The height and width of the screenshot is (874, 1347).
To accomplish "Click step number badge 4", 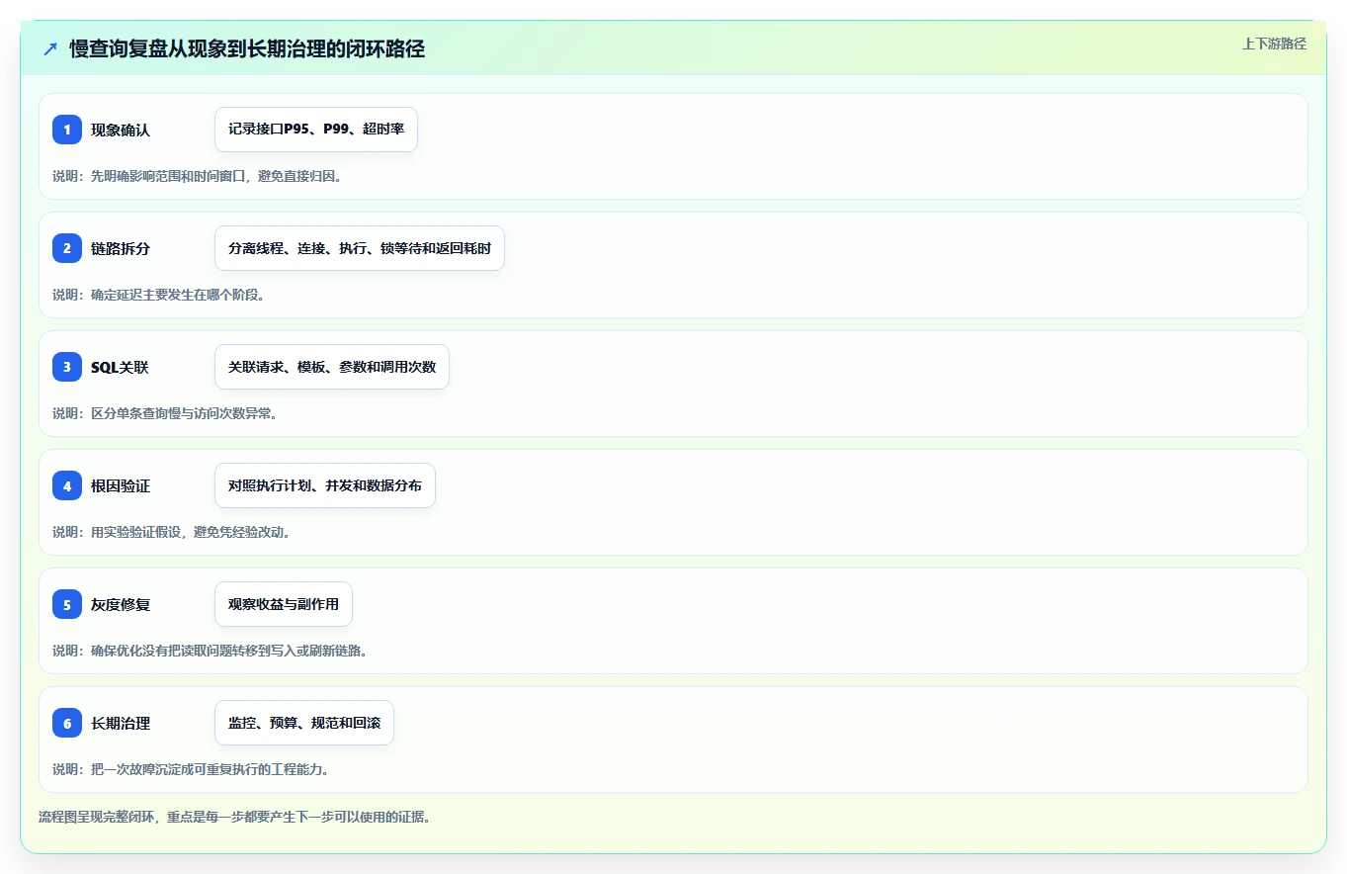I will point(67,485).
